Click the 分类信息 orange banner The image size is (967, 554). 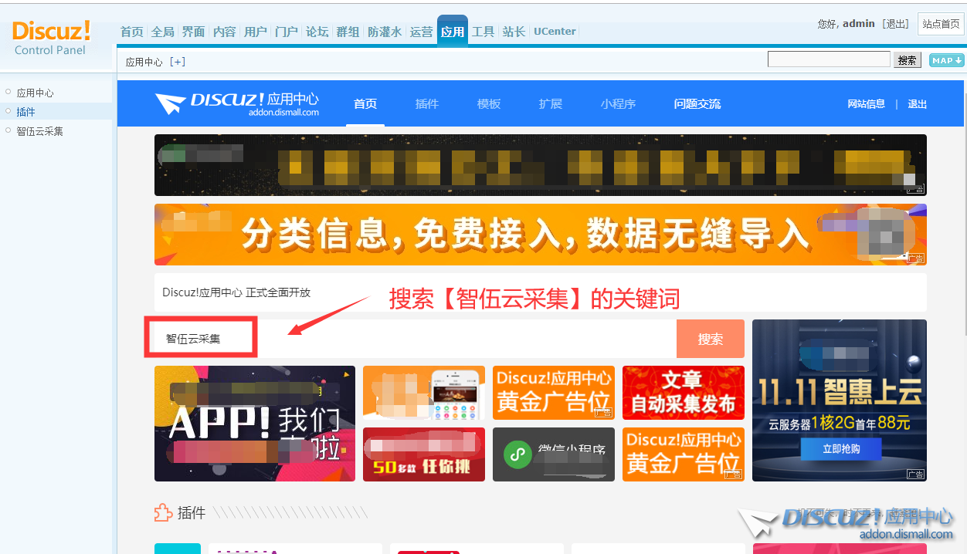(540, 235)
